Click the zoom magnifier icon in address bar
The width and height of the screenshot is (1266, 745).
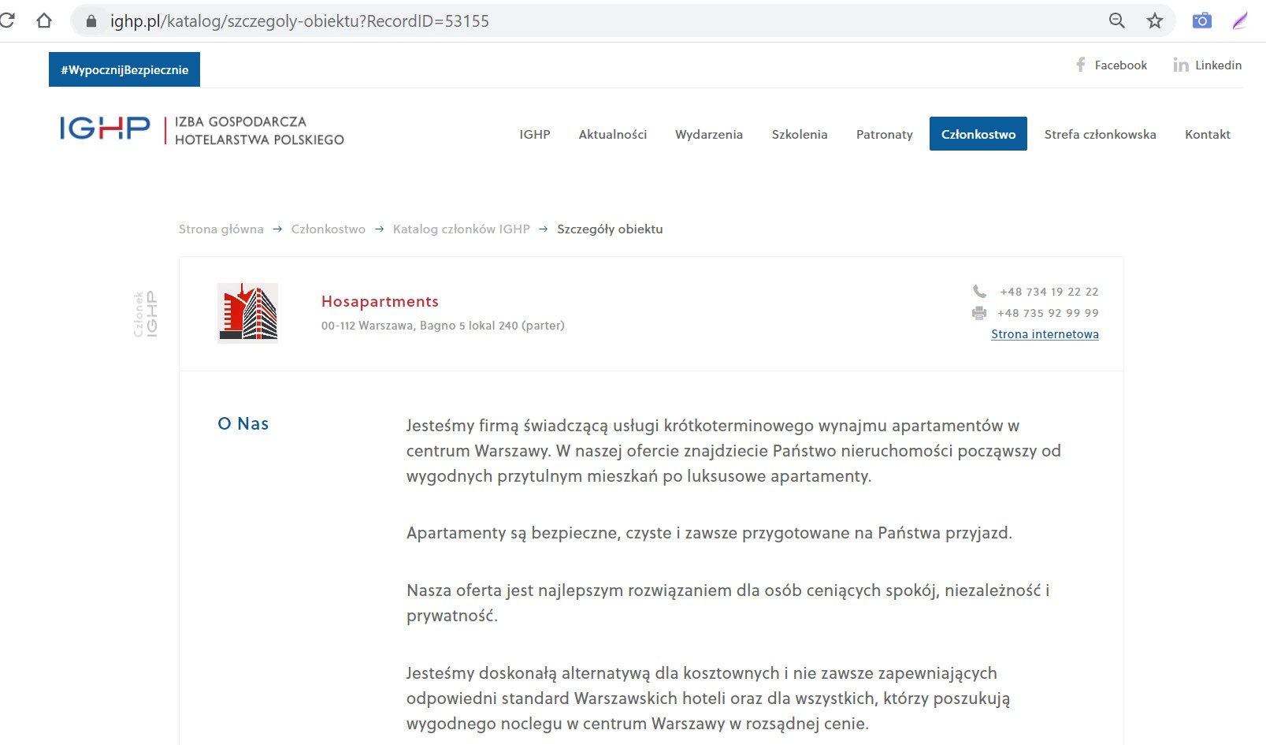click(1116, 21)
